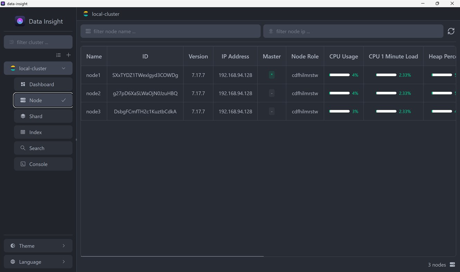Click the Master column header
The image size is (460, 272).
click(272, 56)
